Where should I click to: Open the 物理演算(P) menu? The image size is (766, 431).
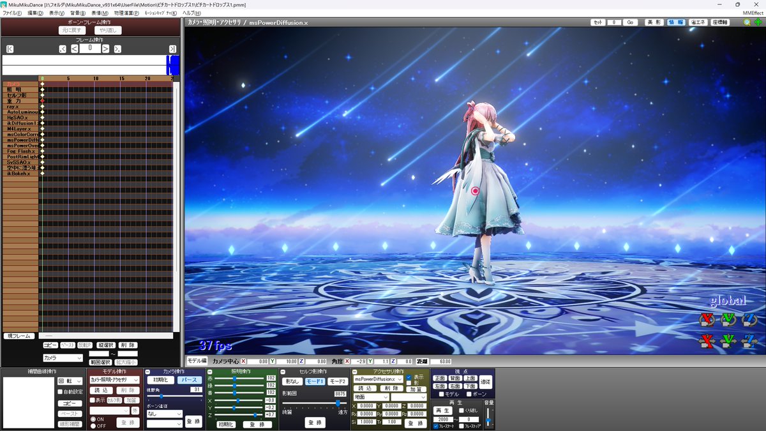pyautogui.click(x=125, y=13)
